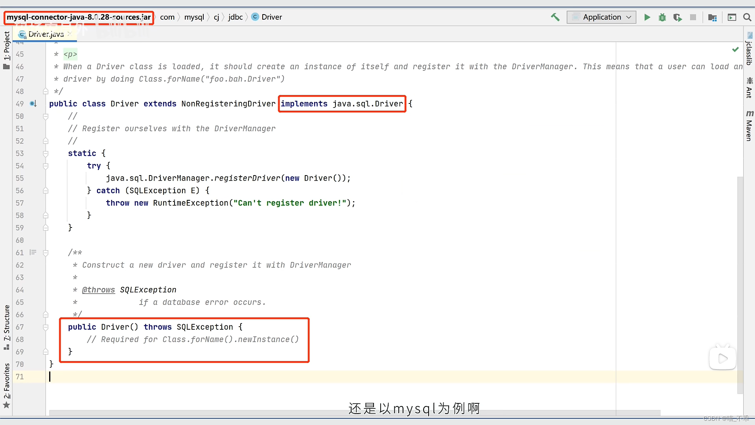
Task: Start debugging with the bug icon
Action: coord(662,17)
